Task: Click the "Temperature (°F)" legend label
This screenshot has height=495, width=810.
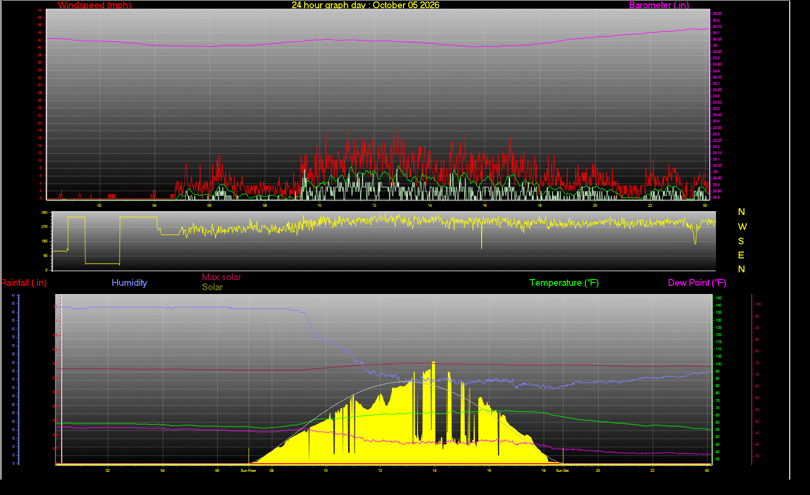Action: click(564, 283)
